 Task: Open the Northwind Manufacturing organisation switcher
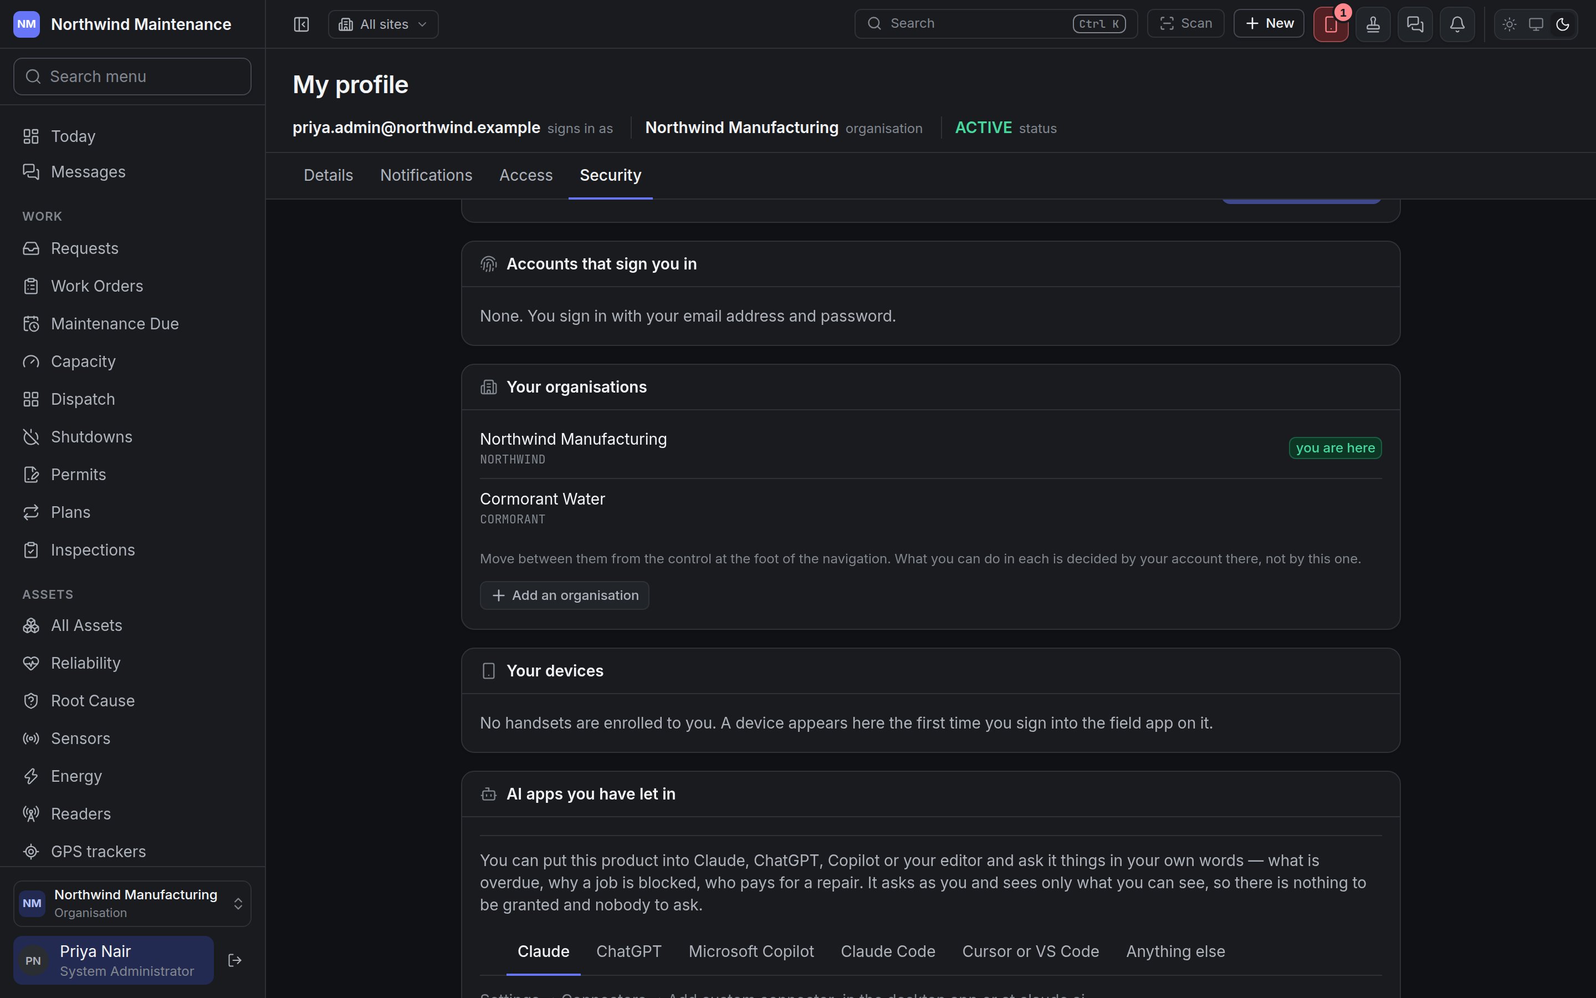click(132, 903)
